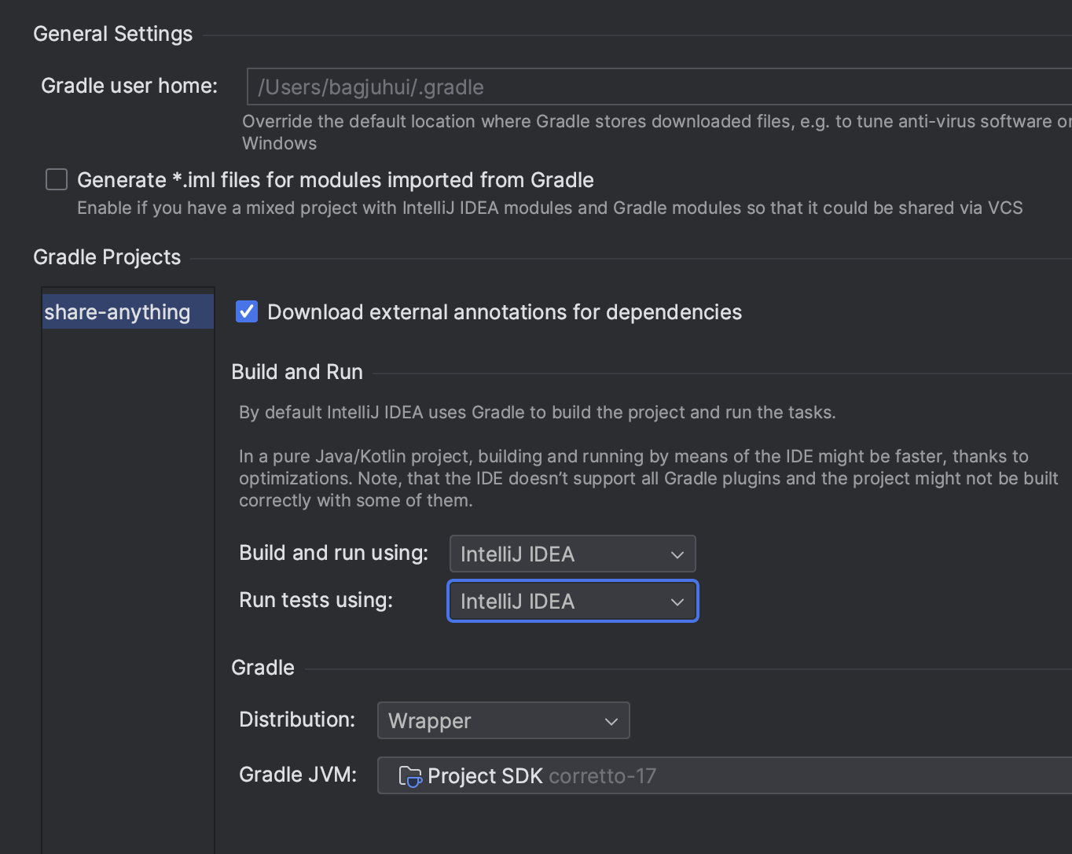Viewport: 1072px width, 854px height.
Task: Click the Run tests using label
Action: click(x=315, y=600)
